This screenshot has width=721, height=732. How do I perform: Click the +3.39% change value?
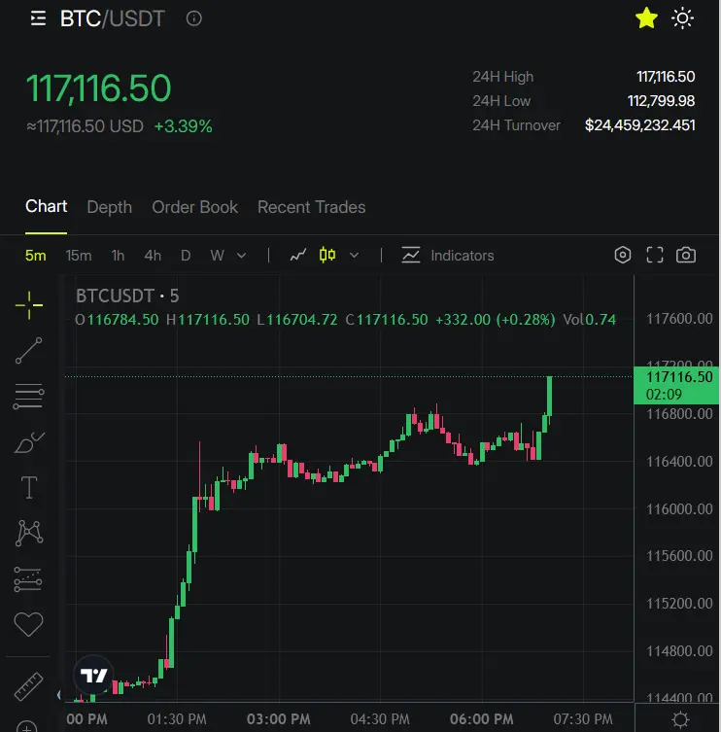(x=183, y=126)
